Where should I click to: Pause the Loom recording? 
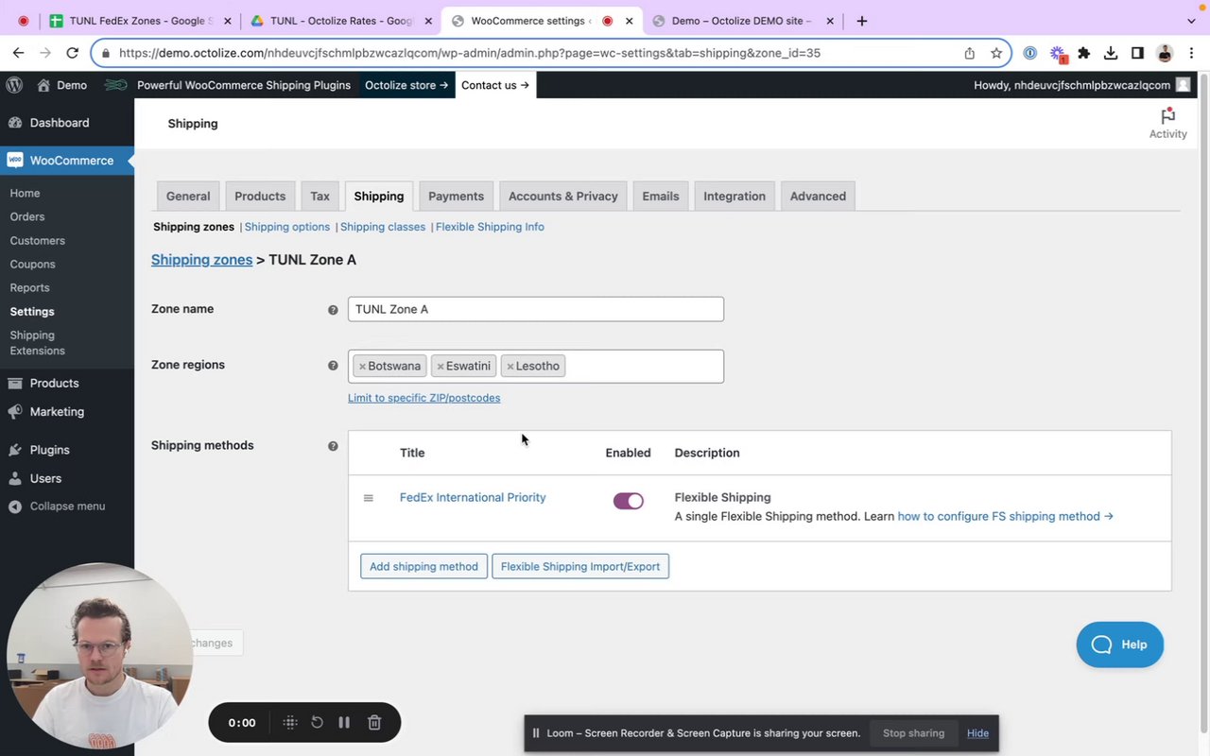[344, 722]
